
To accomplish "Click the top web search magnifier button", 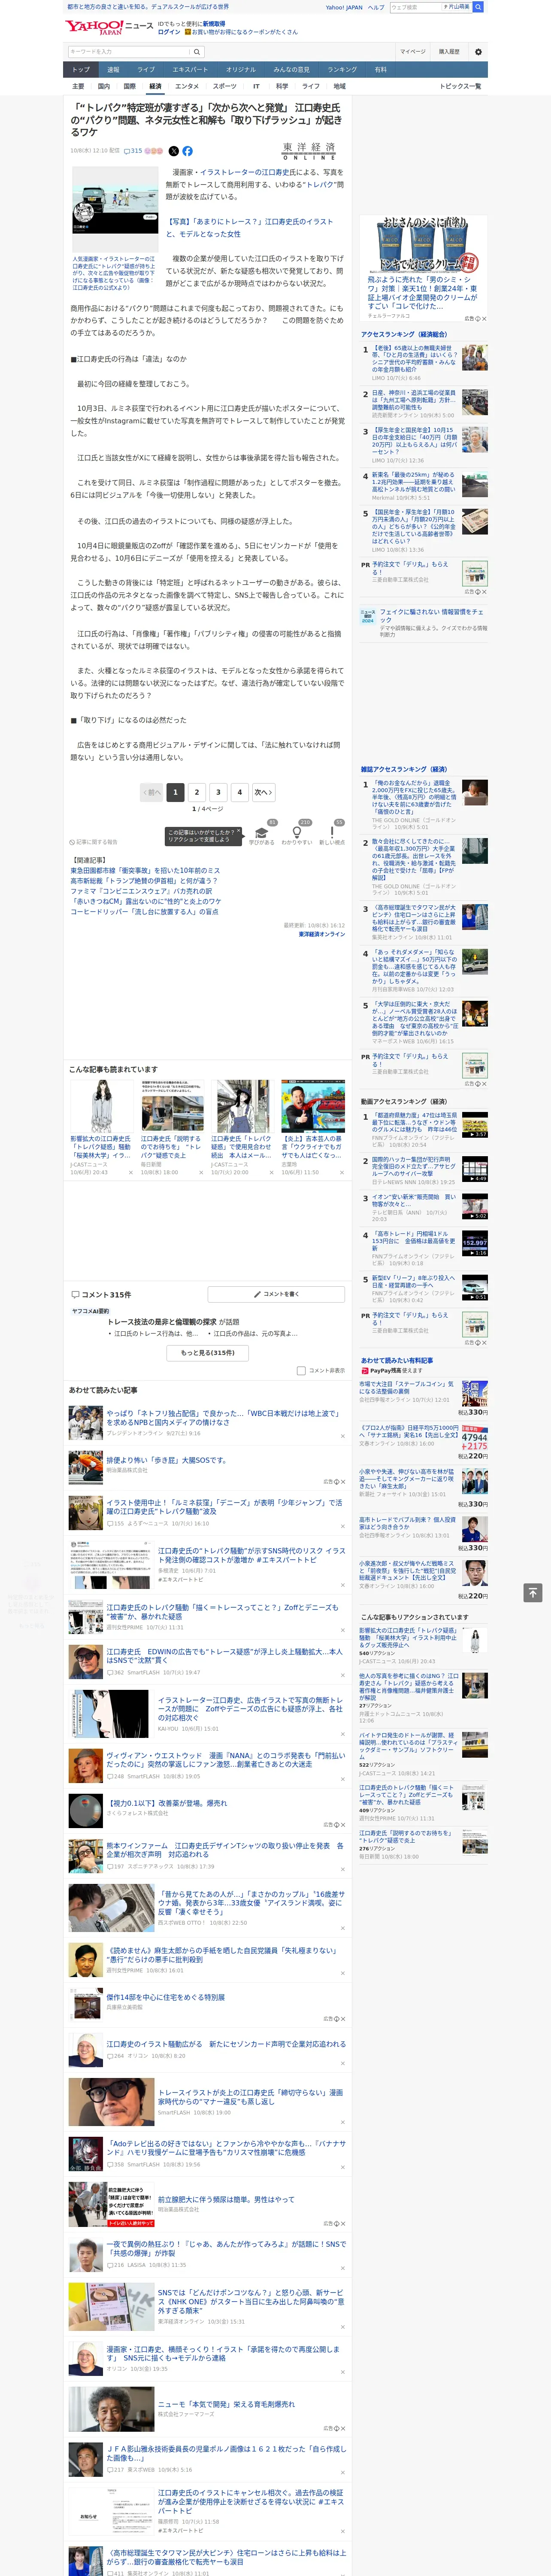I will point(478,7).
